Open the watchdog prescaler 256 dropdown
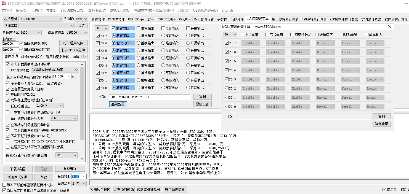 point(64,118)
